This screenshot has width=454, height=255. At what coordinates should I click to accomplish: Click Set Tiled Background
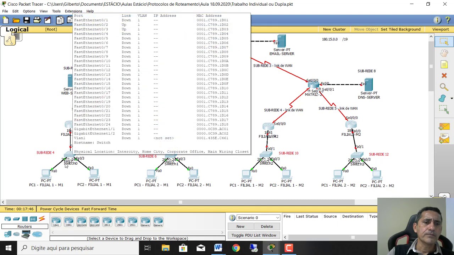click(400, 29)
